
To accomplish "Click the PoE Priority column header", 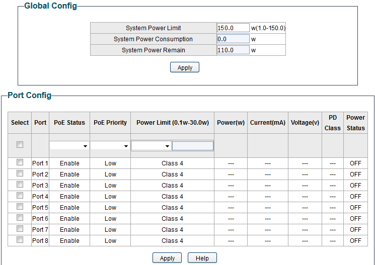I will coord(110,123).
